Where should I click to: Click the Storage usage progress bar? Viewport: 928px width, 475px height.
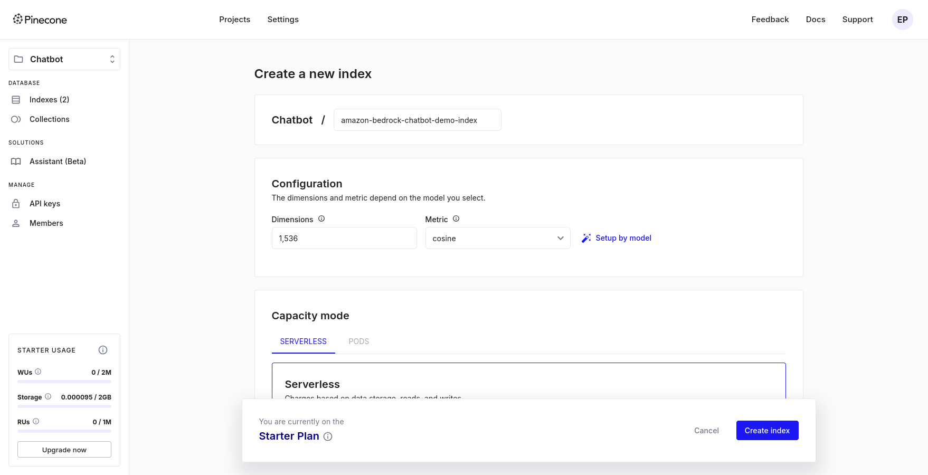(x=64, y=406)
